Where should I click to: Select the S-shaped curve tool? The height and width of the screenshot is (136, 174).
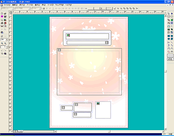[169, 45]
